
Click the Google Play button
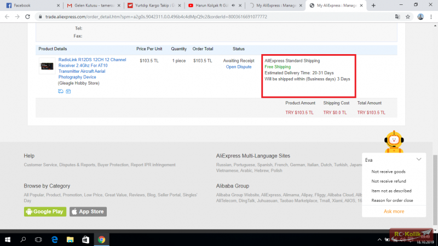(x=45, y=212)
